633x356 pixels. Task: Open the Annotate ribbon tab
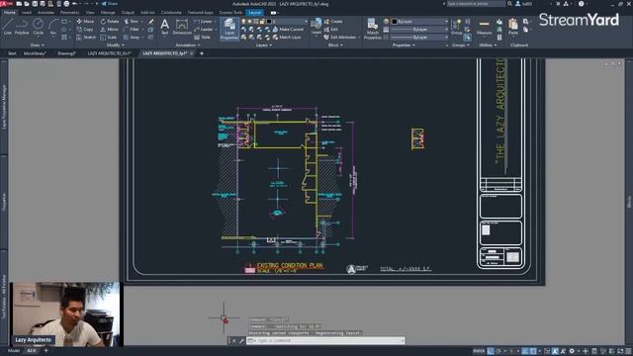point(45,13)
